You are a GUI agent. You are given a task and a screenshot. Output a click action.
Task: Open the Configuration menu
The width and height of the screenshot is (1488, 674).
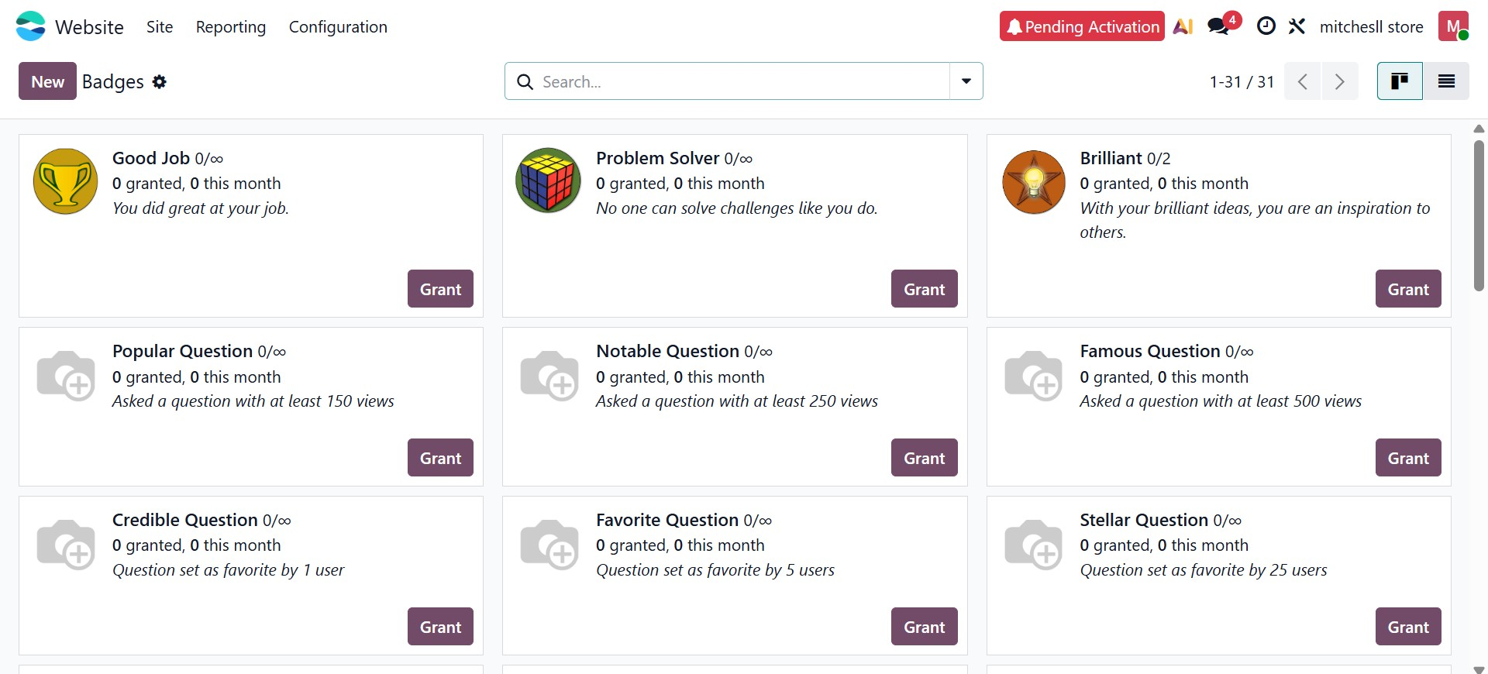point(338,26)
